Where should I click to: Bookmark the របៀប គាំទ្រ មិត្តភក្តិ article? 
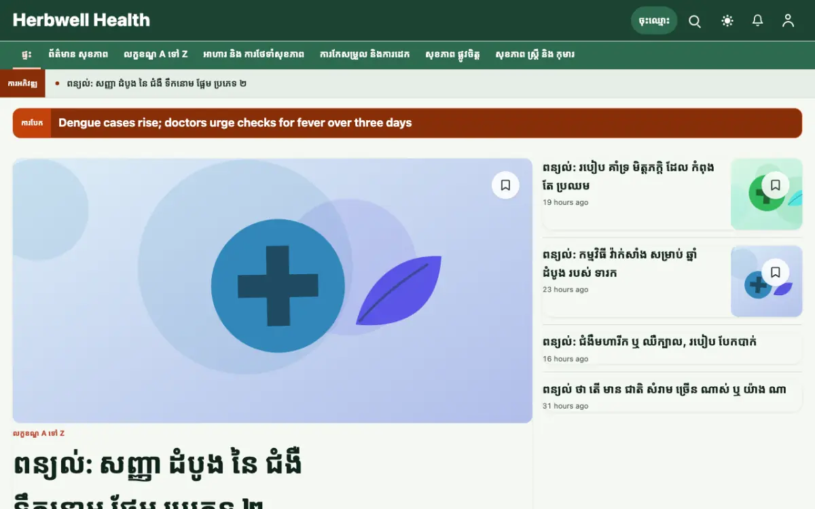pos(776,185)
